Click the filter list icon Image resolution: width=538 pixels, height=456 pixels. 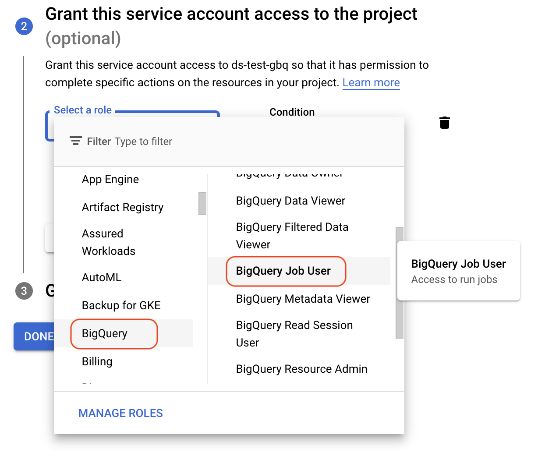pyautogui.click(x=76, y=141)
